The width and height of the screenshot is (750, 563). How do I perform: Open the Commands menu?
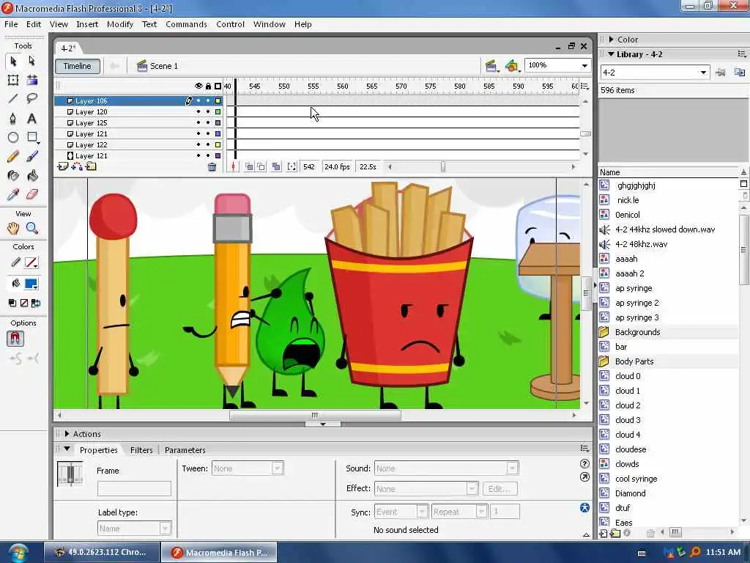click(x=186, y=24)
